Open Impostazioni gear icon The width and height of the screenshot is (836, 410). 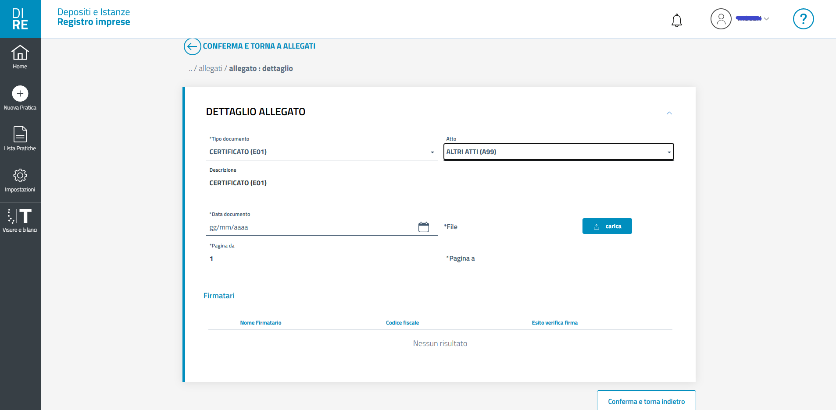(x=20, y=176)
